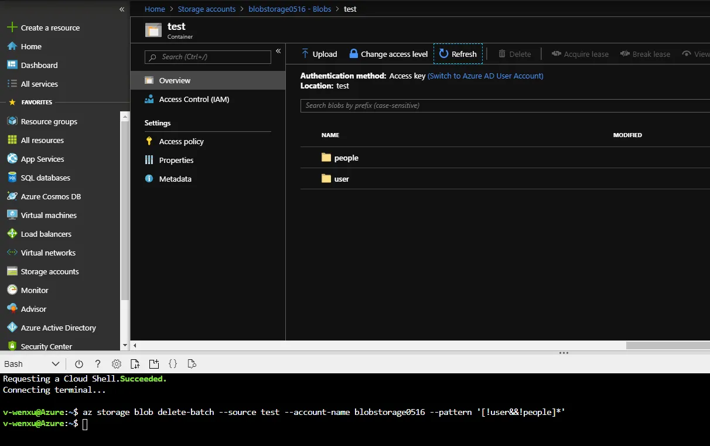Screen dimensions: 710x446
Task: Click Change access level button
Action: point(388,54)
